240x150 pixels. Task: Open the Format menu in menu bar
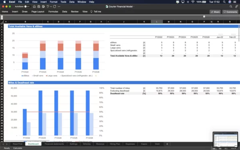coord(54,2)
